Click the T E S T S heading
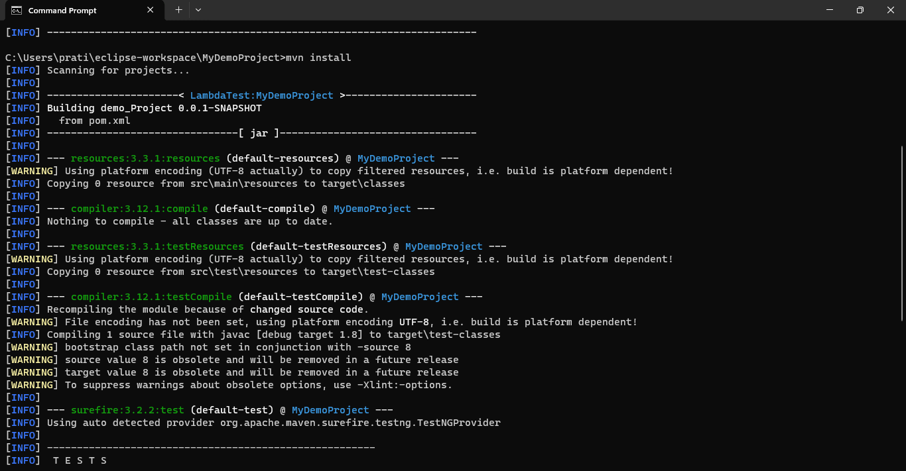 point(80,460)
